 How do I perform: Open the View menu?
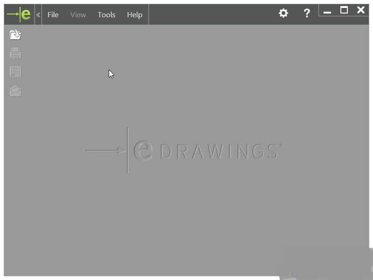tap(78, 15)
